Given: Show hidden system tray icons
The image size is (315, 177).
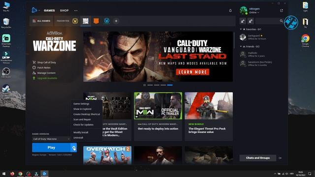Looking at the screenshot, I should pos(275,174).
